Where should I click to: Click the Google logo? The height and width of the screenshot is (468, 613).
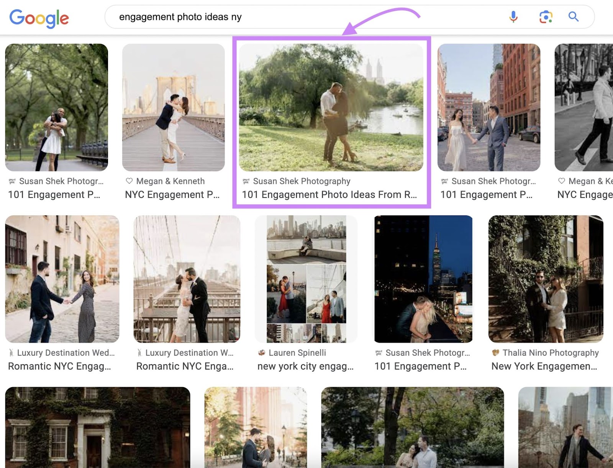39,18
